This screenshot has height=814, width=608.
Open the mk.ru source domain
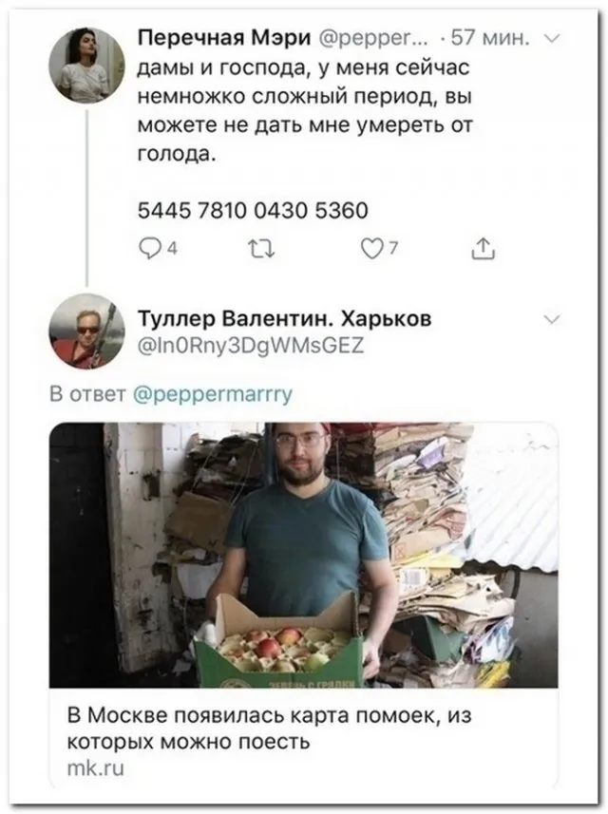[96, 768]
